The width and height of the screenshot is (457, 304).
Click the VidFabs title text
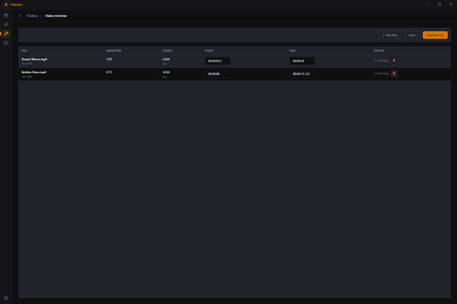pyautogui.click(x=17, y=5)
